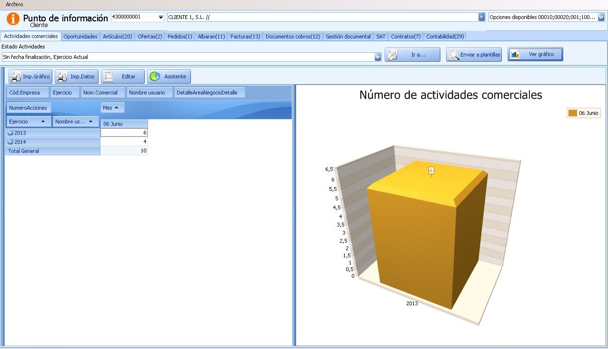Click the orange information icon
The width and height of the screenshot is (608, 349).
coord(13,19)
